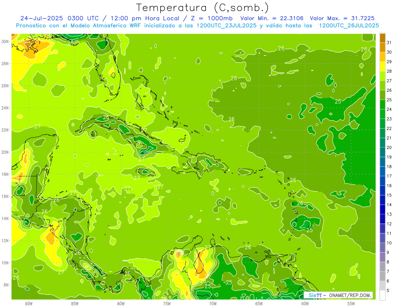Click the color scale value '18'
This screenshot has width=398, height=308.
389,166
